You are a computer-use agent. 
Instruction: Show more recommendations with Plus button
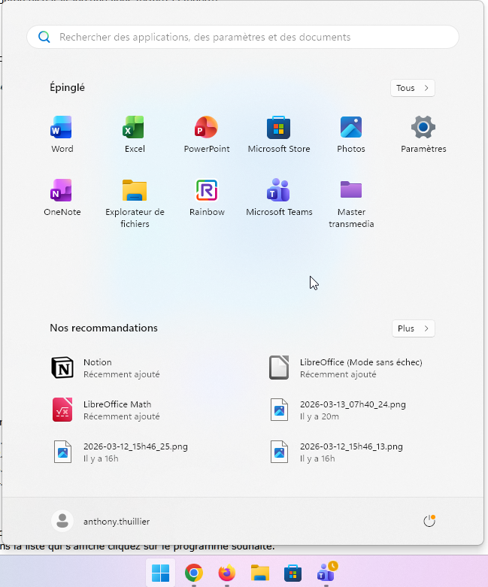tap(413, 328)
